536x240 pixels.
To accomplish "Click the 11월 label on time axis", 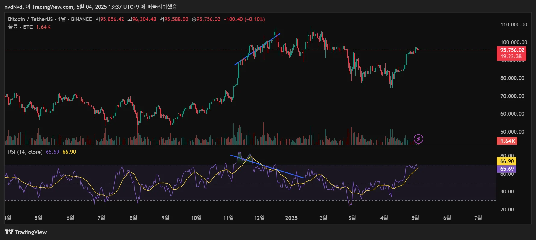I will tap(228, 218).
